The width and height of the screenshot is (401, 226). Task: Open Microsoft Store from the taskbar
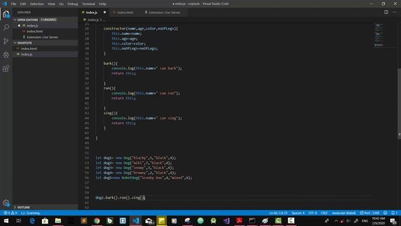tap(45, 220)
